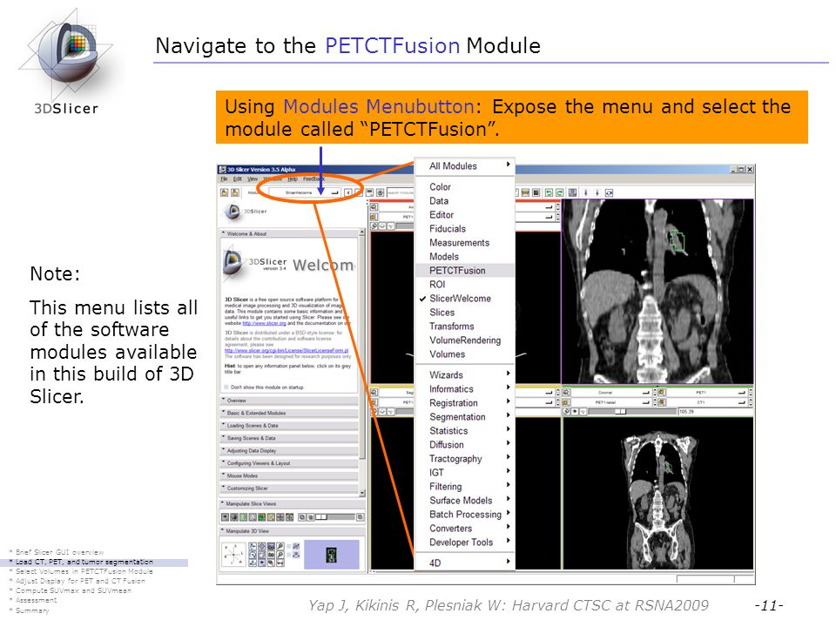Click the 3D view navigation thumbnail
The width and height of the screenshot is (836, 627).
(x=331, y=555)
